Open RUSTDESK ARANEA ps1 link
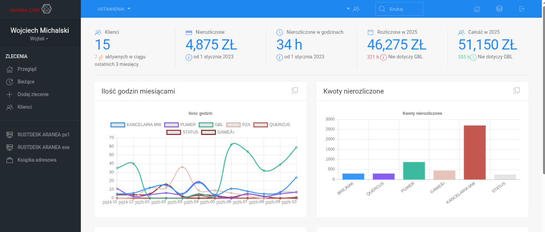Viewport: 545px width, 232px height. click(x=43, y=134)
